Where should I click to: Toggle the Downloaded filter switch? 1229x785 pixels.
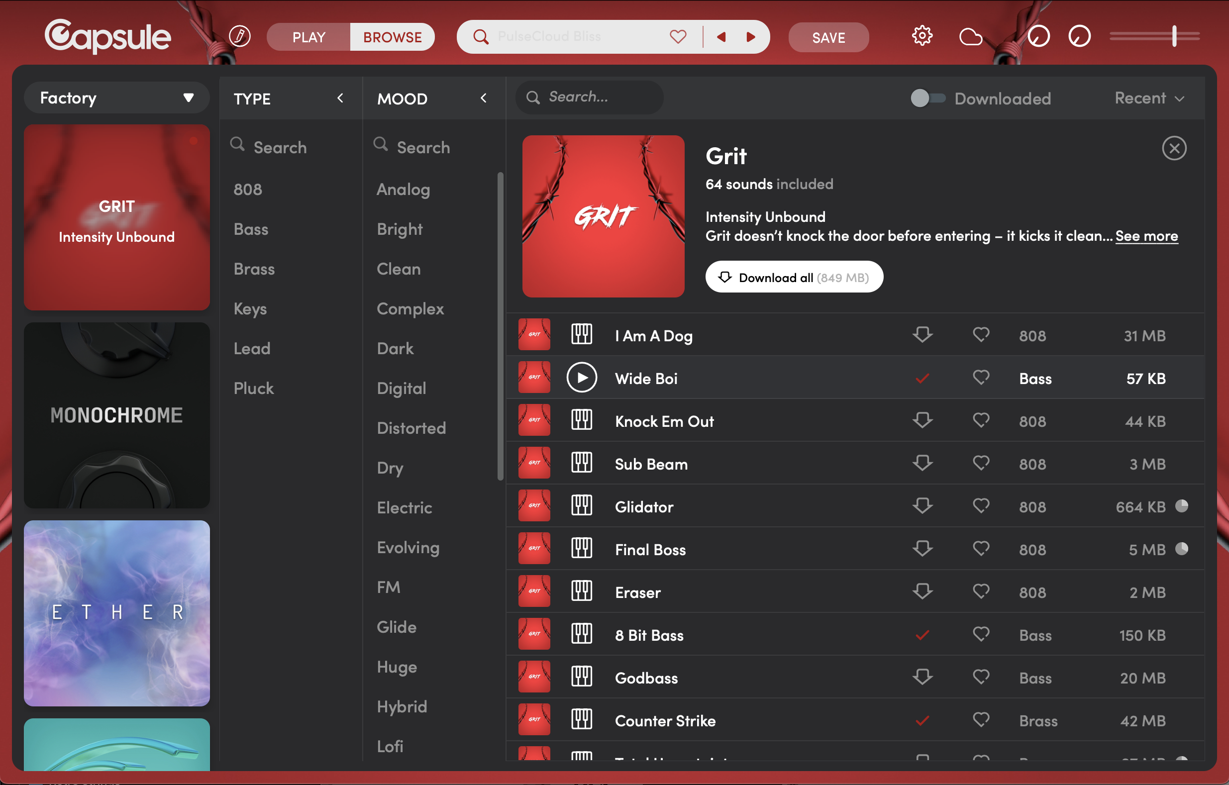point(927,98)
